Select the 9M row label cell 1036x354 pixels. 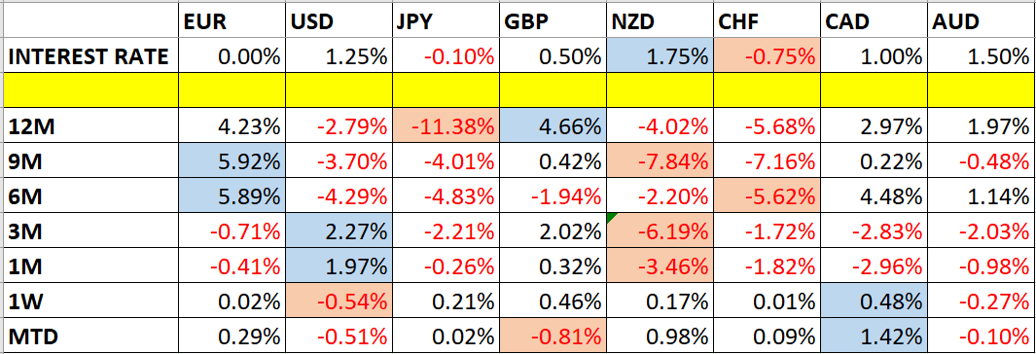pos(89,159)
